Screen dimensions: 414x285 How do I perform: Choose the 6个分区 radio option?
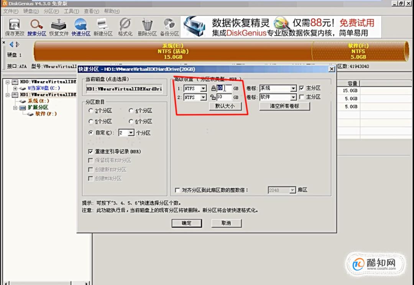click(131, 122)
